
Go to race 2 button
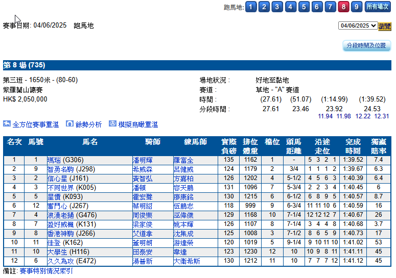click(x=264, y=7)
